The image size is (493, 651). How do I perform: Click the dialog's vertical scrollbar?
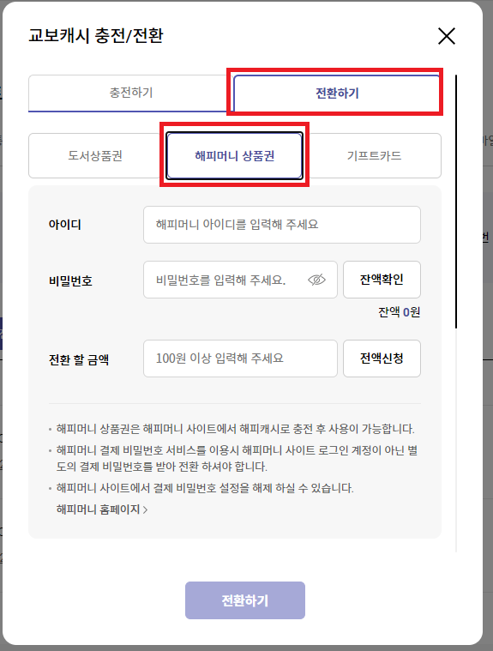tap(456, 202)
